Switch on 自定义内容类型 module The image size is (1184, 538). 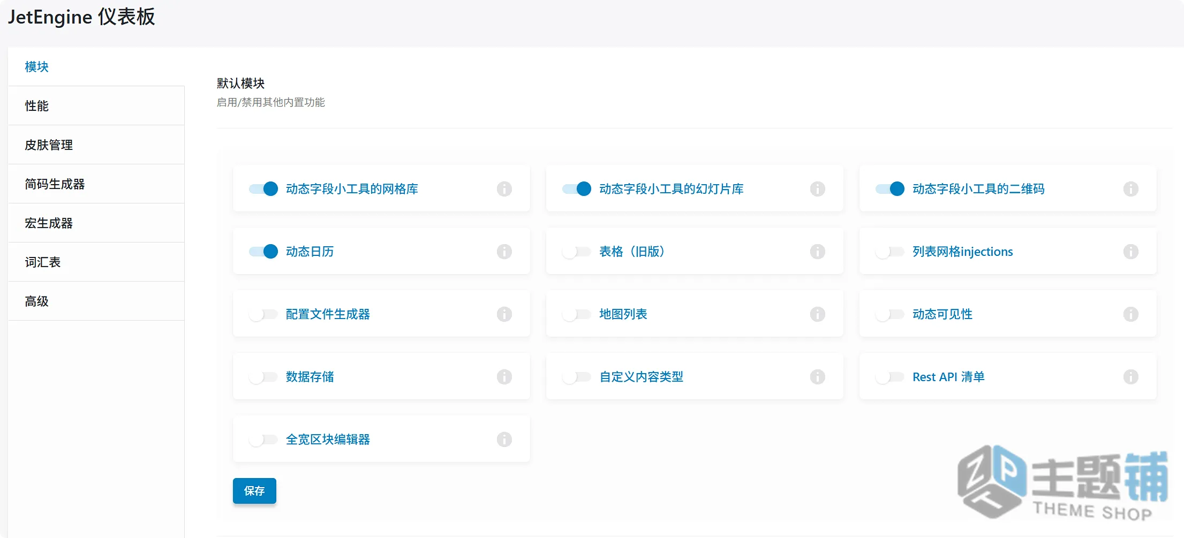[577, 377]
